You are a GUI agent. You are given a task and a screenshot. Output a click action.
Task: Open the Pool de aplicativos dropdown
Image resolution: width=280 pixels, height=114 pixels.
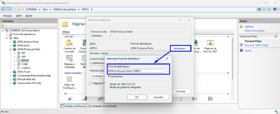167,71
